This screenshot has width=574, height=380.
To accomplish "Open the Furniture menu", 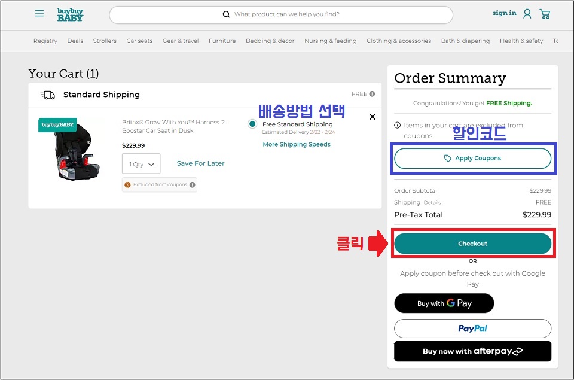I will pos(222,41).
